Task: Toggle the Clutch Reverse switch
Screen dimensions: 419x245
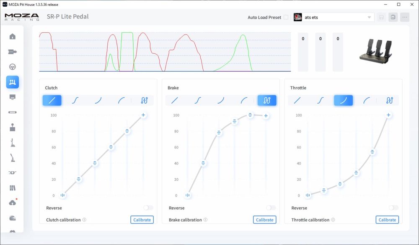Action: (x=148, y=208)
